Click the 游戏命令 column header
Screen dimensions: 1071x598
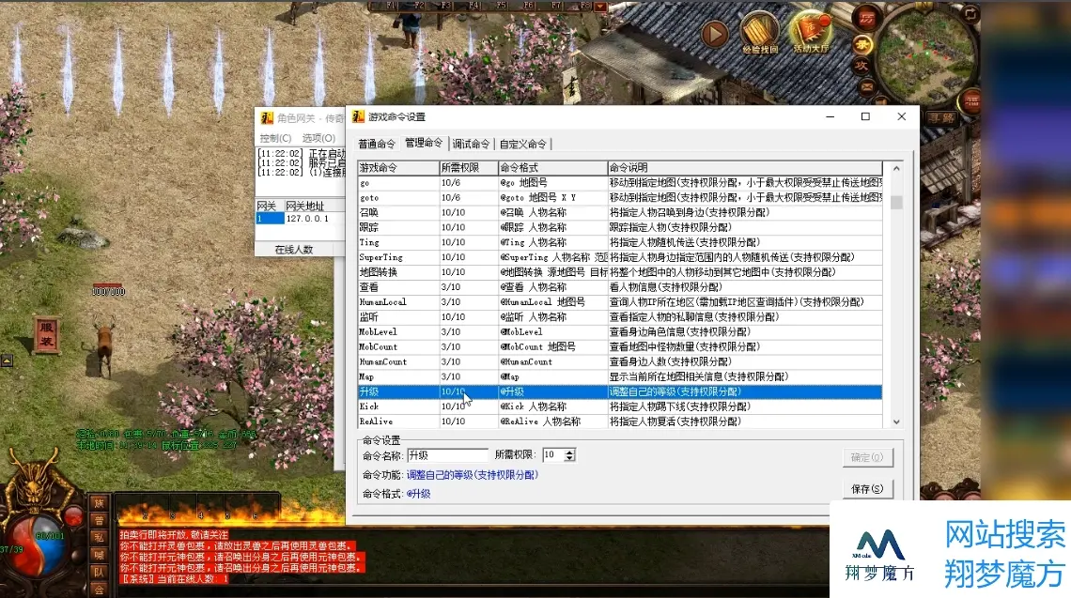click(398, 168)
